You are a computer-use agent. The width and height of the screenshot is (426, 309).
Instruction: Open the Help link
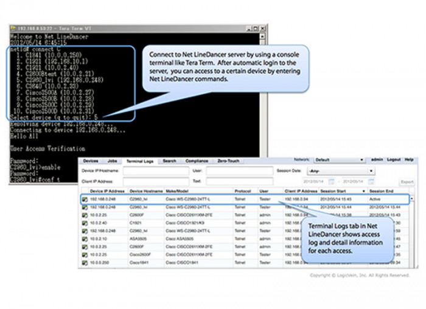409,159
